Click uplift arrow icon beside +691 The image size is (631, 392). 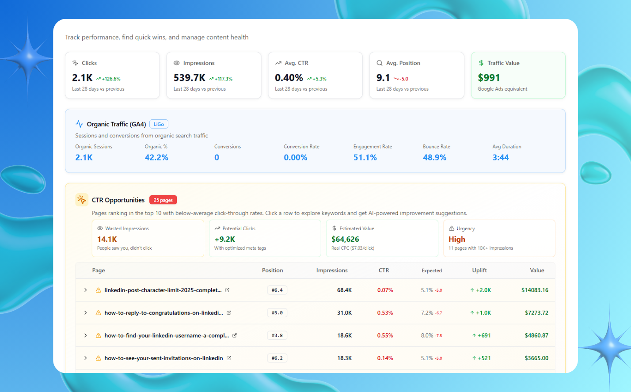[474, 335]
